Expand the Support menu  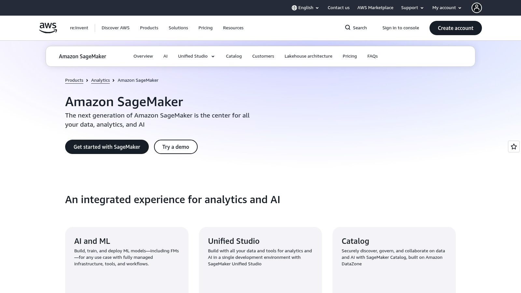pos(413,8)
